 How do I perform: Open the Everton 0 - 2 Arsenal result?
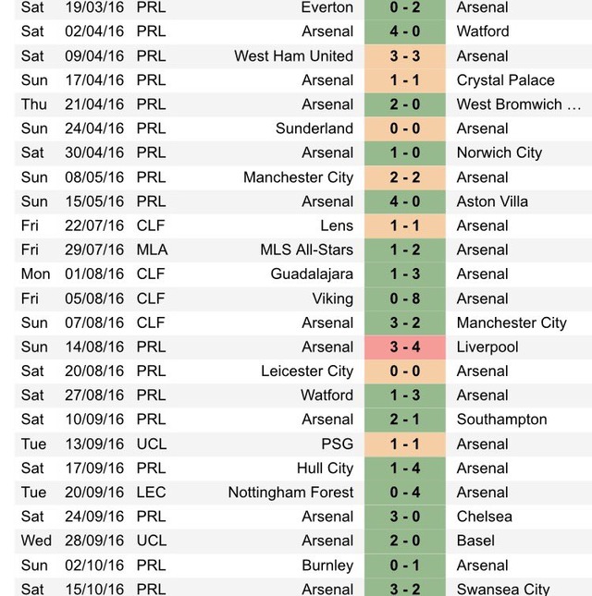(x=405, y=8)
